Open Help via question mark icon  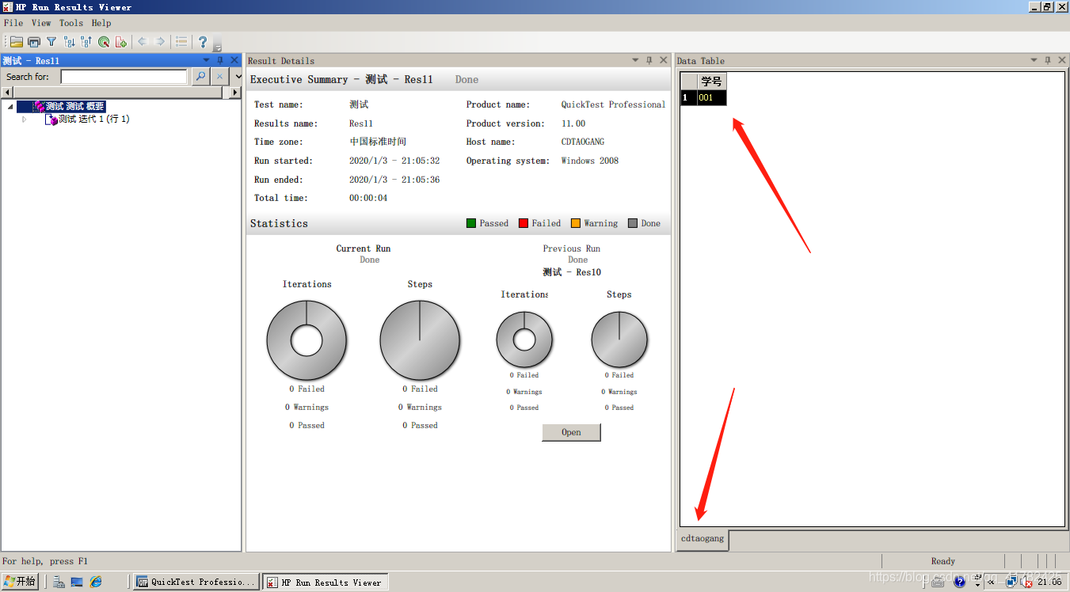(203, 42)
